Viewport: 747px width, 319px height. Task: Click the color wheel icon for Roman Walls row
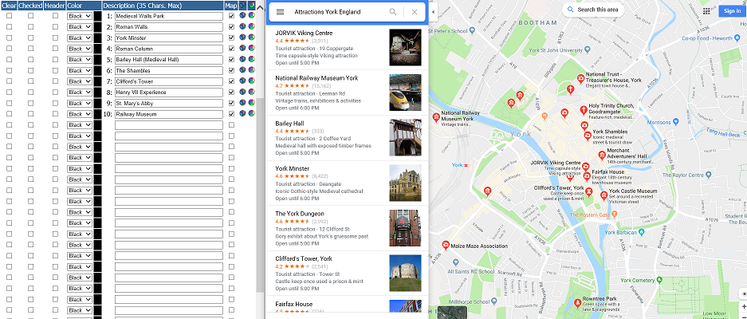[252, 26]
